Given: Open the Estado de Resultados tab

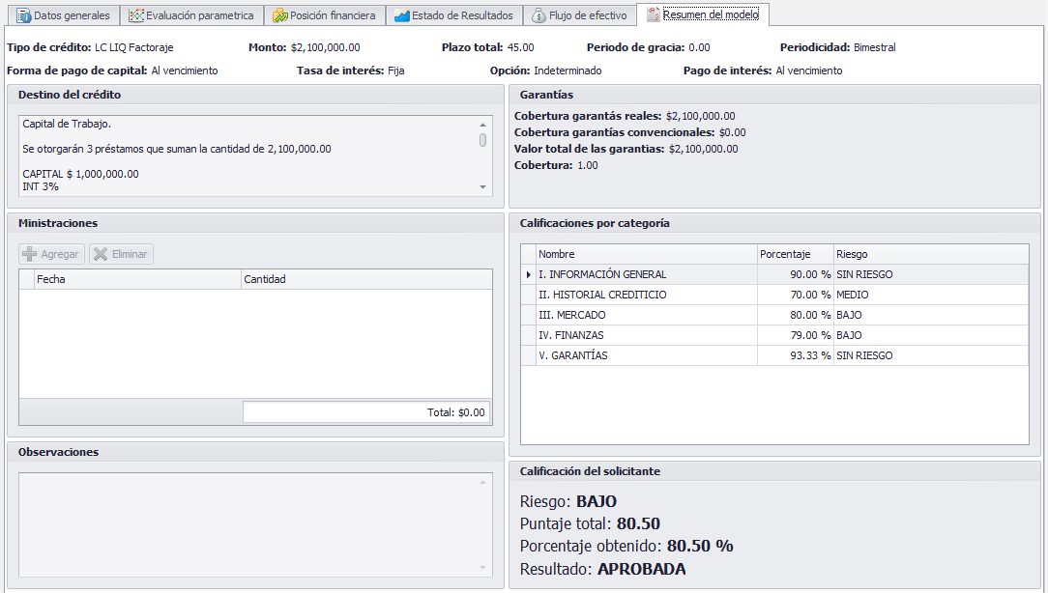Looking at the screenshot, I should 454,15.
